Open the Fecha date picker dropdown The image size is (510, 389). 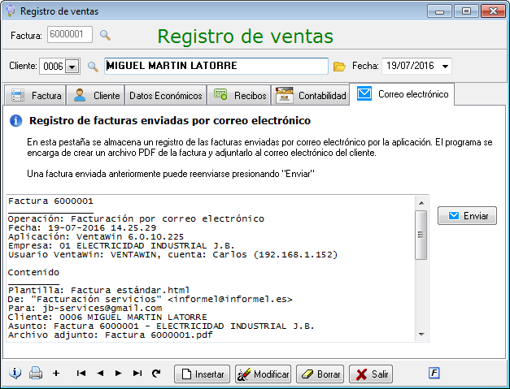click(x=445, y=67)
